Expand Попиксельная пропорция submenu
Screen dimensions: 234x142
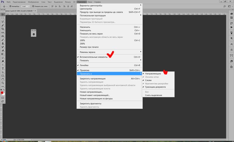point(109,15)
